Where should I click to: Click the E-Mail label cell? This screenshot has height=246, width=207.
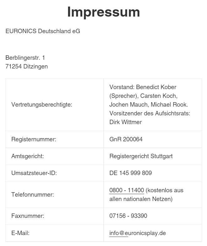(54, 233)
